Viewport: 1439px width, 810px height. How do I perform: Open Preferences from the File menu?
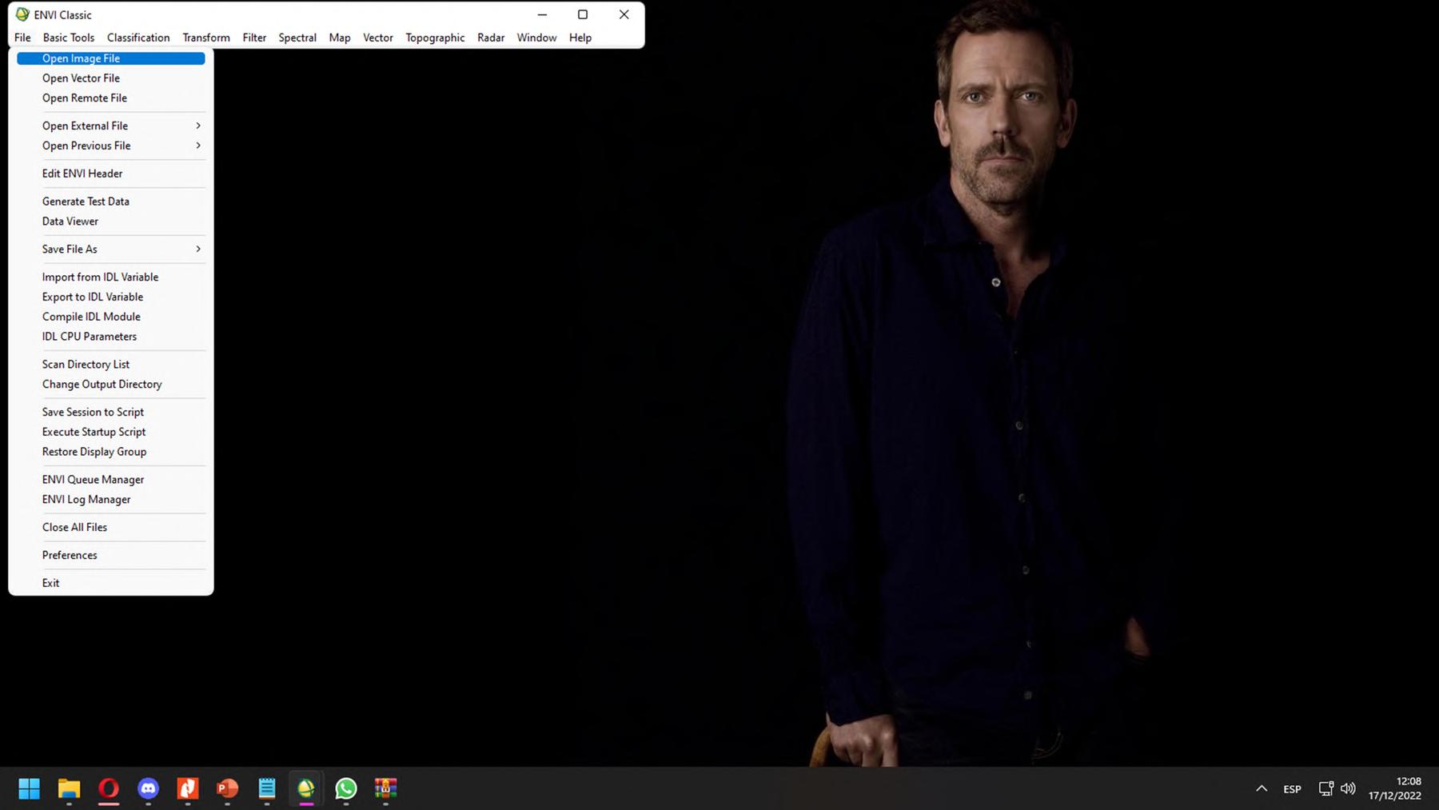(111, 555)
